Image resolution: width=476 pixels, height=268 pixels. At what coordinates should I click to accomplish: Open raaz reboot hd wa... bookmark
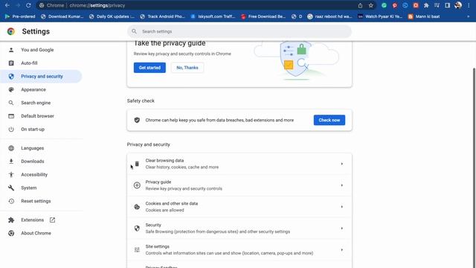pyautogui.click(x=329, y=16)
